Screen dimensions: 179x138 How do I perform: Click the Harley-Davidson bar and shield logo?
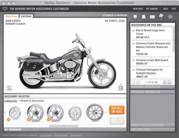pos(5,9)
